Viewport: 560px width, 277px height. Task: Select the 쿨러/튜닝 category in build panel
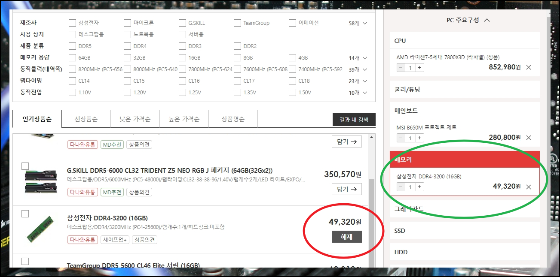(x=465, y=90)
